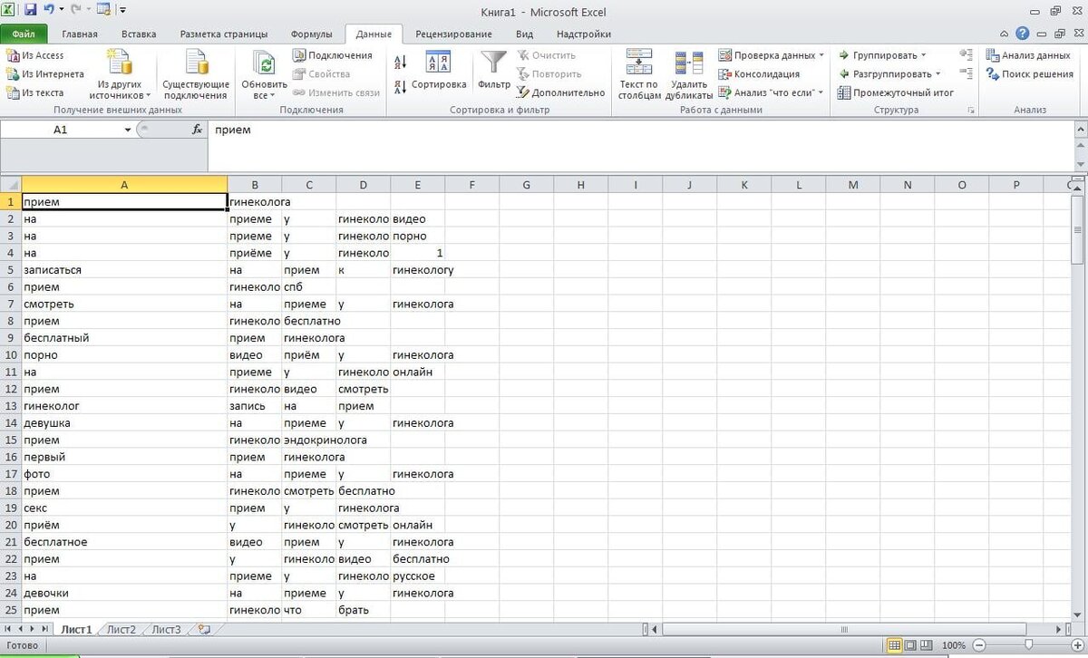Open existing connections (Существующие подключения)
Image resolution: width=1088 pixels, height=658 pixels.
tap(196, 74)
